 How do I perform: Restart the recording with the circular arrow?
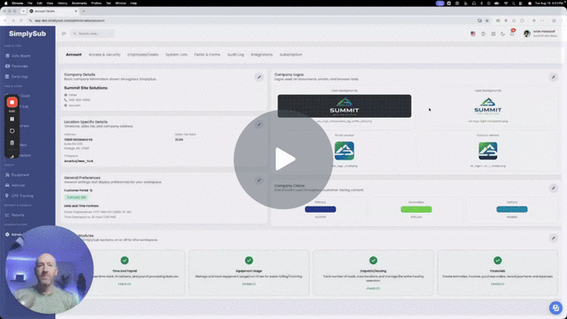click(x=12, y=131)
